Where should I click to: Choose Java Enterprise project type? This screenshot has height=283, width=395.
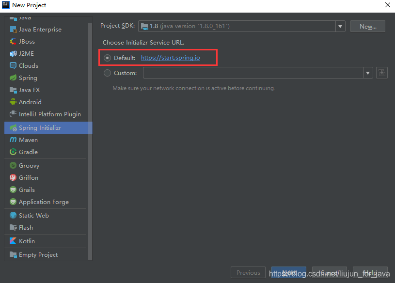point(46,30)
